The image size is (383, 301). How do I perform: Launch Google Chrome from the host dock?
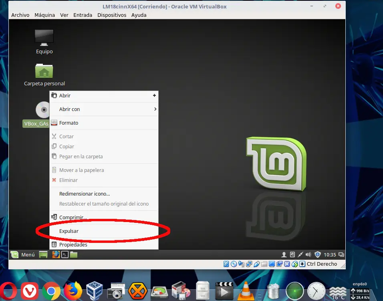(51, 291)
